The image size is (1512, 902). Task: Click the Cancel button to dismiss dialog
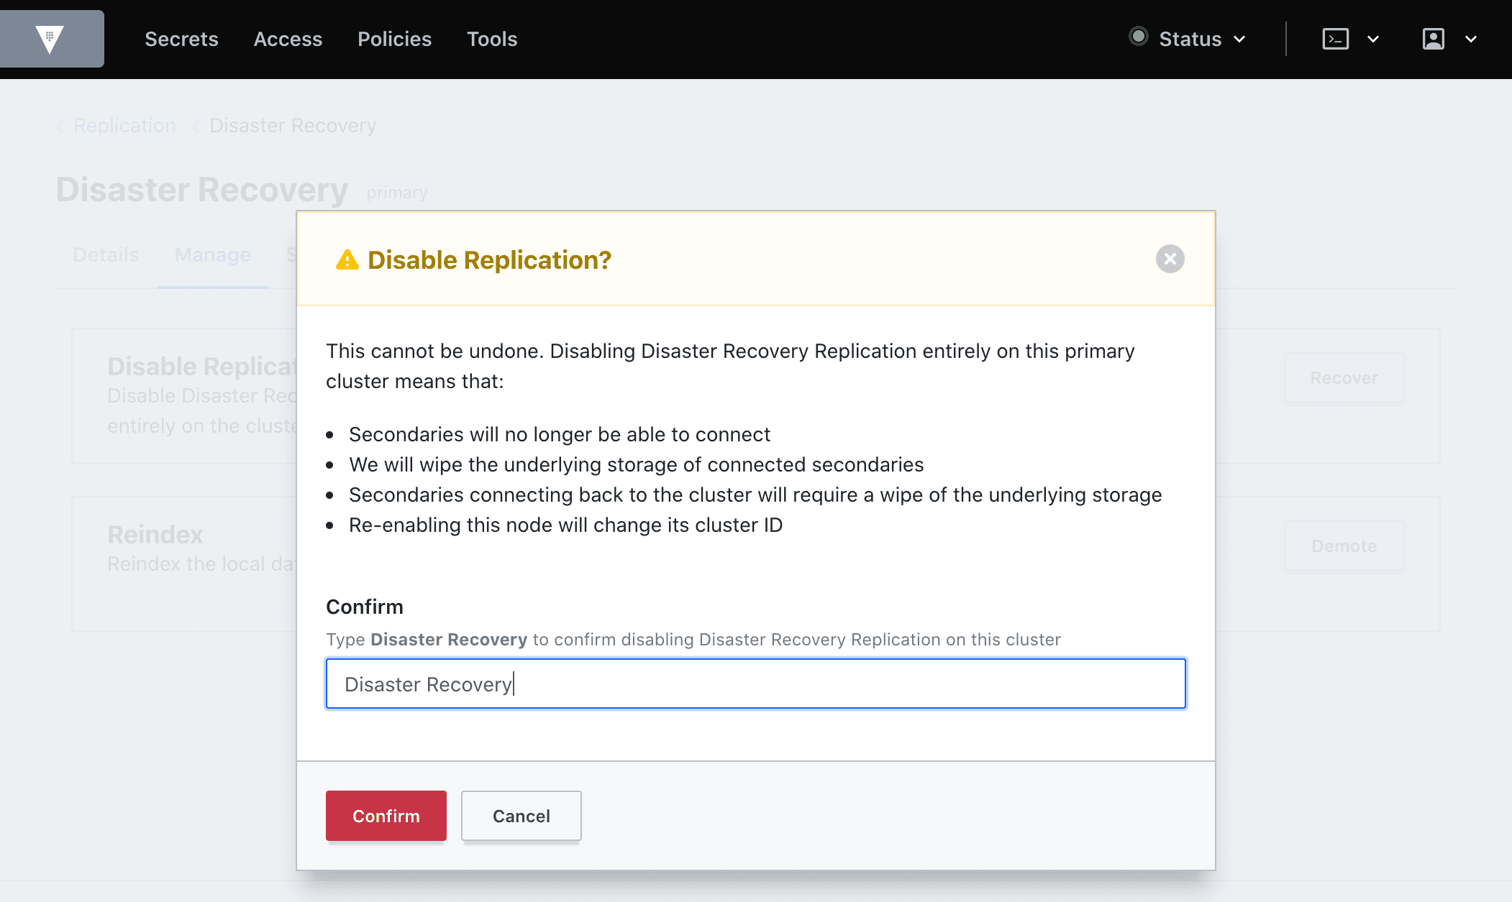click(x=522, y=815)
